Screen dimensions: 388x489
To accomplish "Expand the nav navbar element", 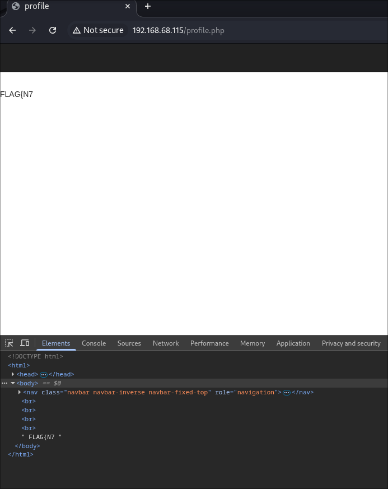I will point(20,392).
